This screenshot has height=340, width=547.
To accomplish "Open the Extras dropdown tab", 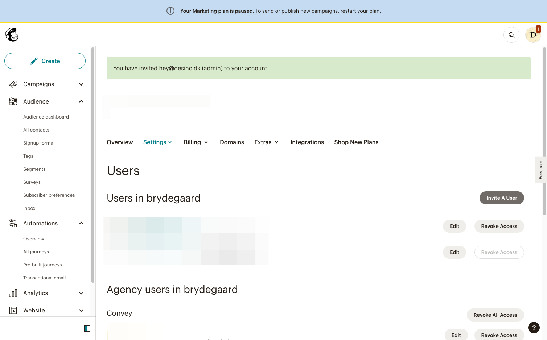I will (x=267, y=142).
